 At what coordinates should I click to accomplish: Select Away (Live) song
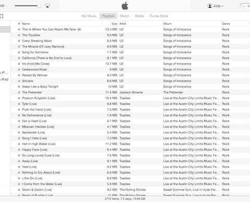pos(30,161)
